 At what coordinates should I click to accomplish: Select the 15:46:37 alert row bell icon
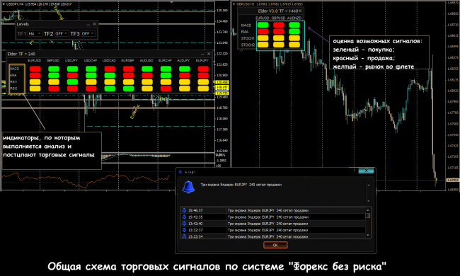coord(184,210)
